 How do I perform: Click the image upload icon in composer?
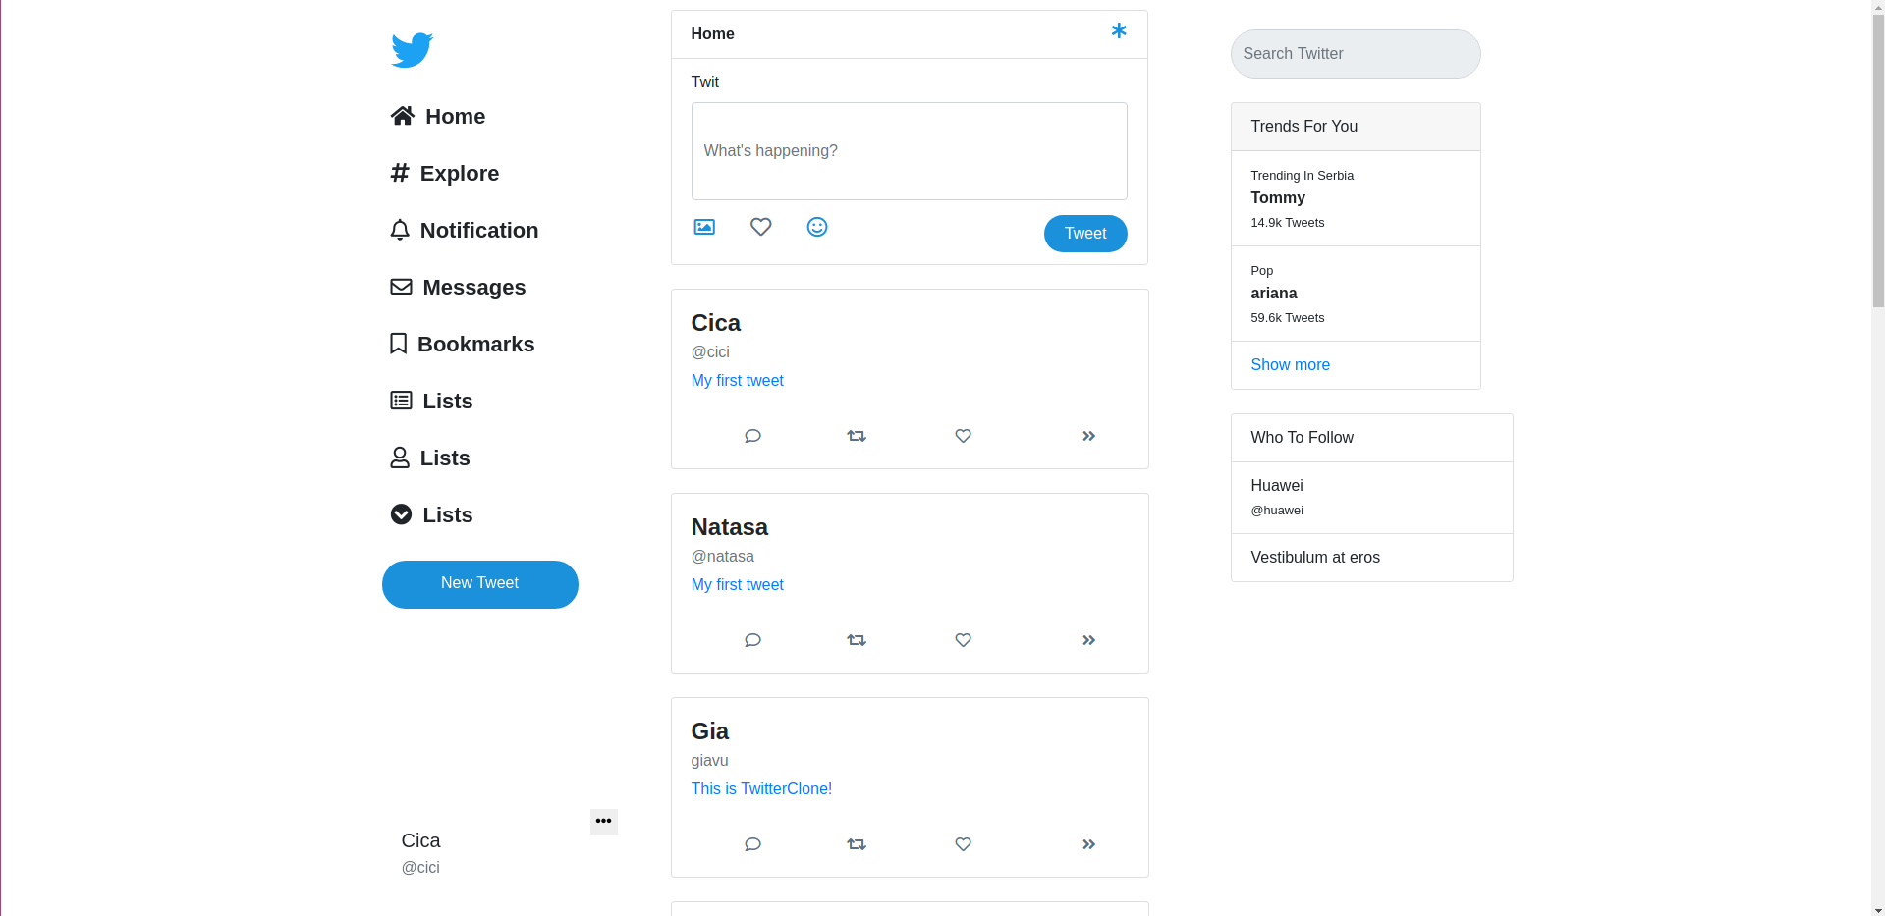(704, 227)
